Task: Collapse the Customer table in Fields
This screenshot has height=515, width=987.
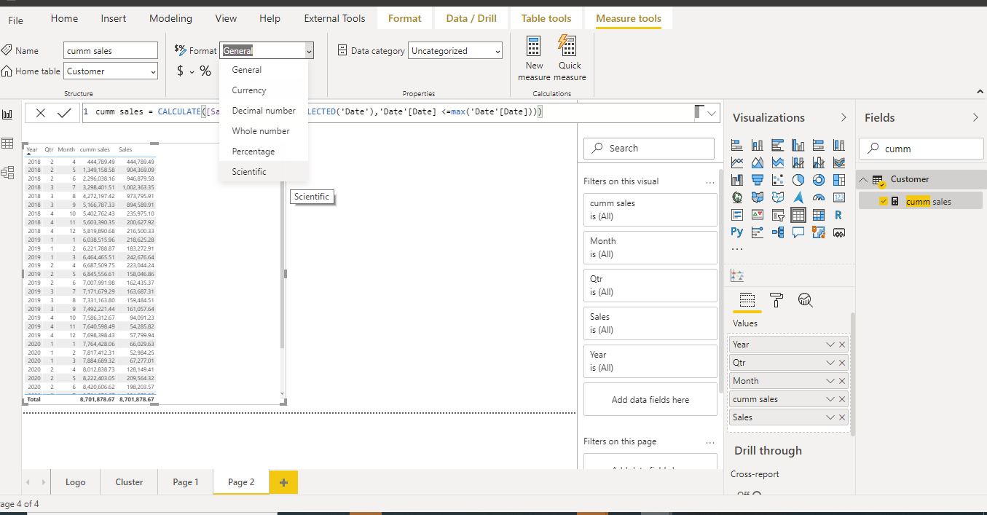Action: pyautogui.click(x=863, y=179)
